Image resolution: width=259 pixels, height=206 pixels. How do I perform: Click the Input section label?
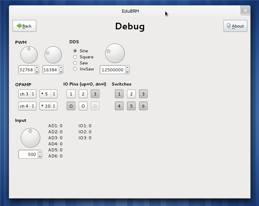(x=21, y=120)
